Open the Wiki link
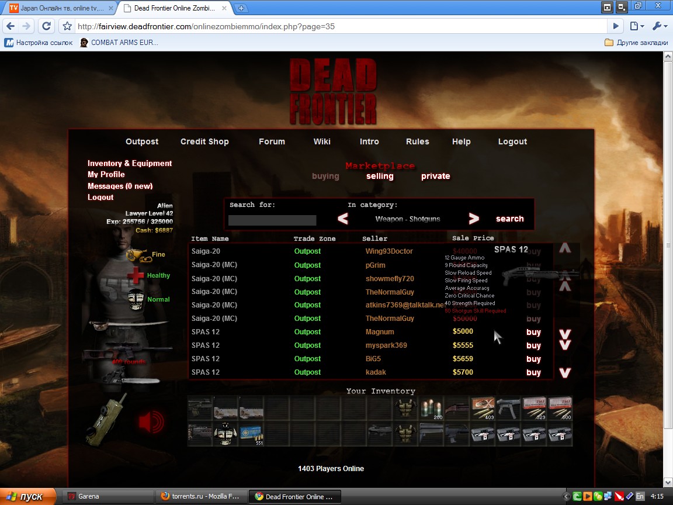The image size is (673, 505). pos(322,141)
